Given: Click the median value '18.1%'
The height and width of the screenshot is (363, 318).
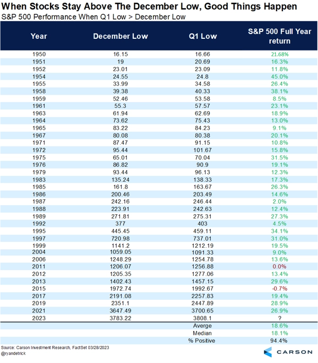Looking at the screenshot, I should (x=280, y=333).
